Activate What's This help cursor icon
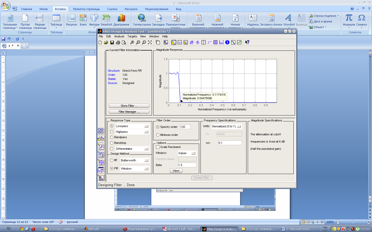The height and width of the screenshot is (232, 372). (x=247, y=43)
